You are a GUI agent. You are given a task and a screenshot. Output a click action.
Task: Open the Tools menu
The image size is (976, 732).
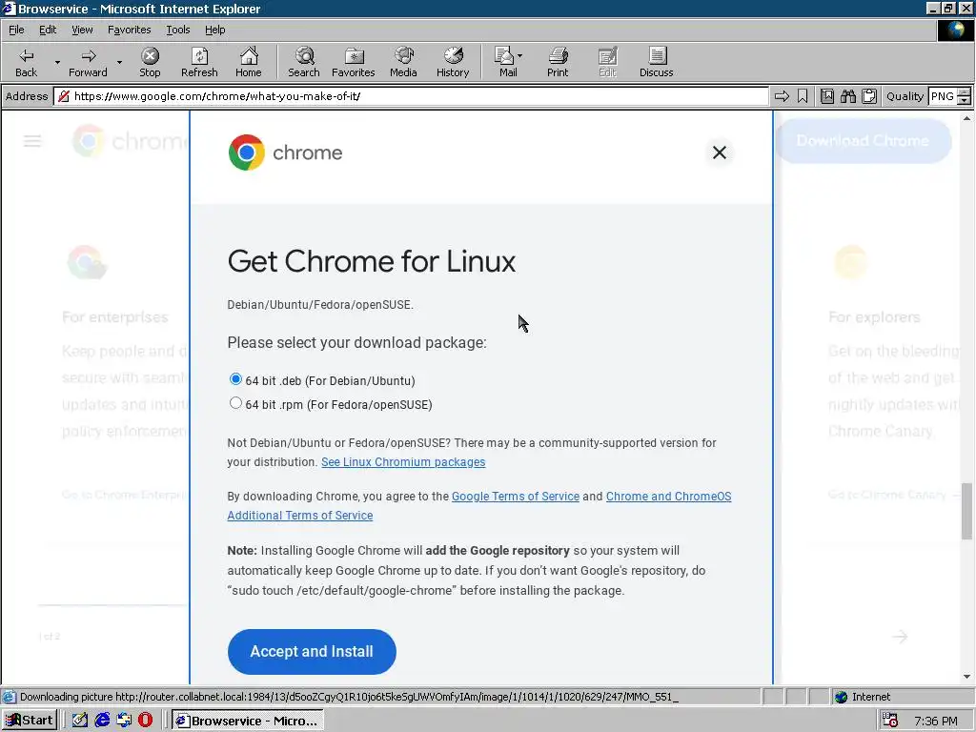[177, 30]
